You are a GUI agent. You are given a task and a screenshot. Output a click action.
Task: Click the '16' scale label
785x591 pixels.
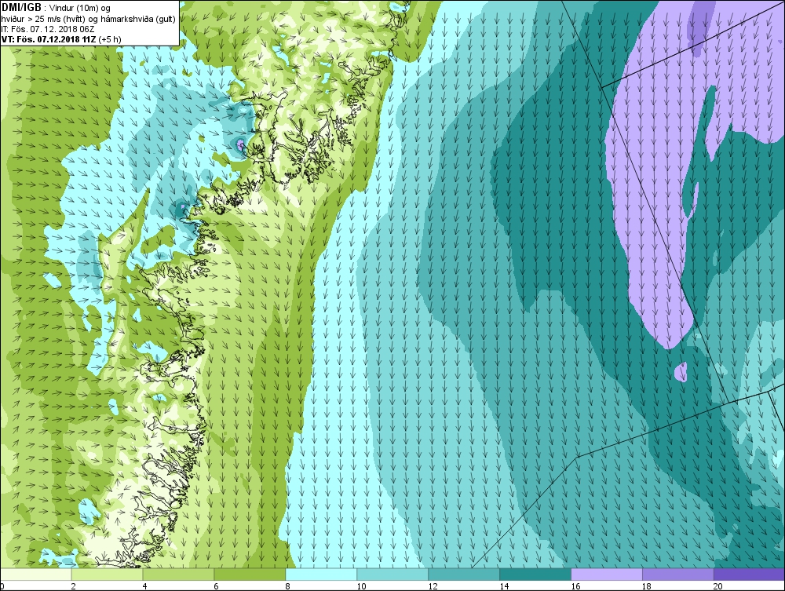tap(575, 586)
